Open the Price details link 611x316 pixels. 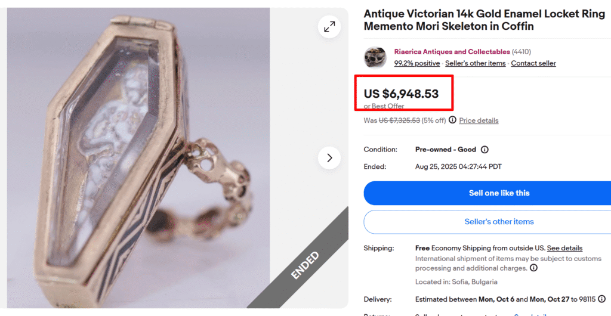[x=479, y=120]
